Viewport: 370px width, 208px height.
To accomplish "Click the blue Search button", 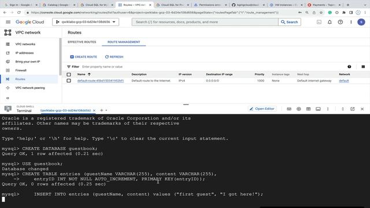I will [290, 22].
